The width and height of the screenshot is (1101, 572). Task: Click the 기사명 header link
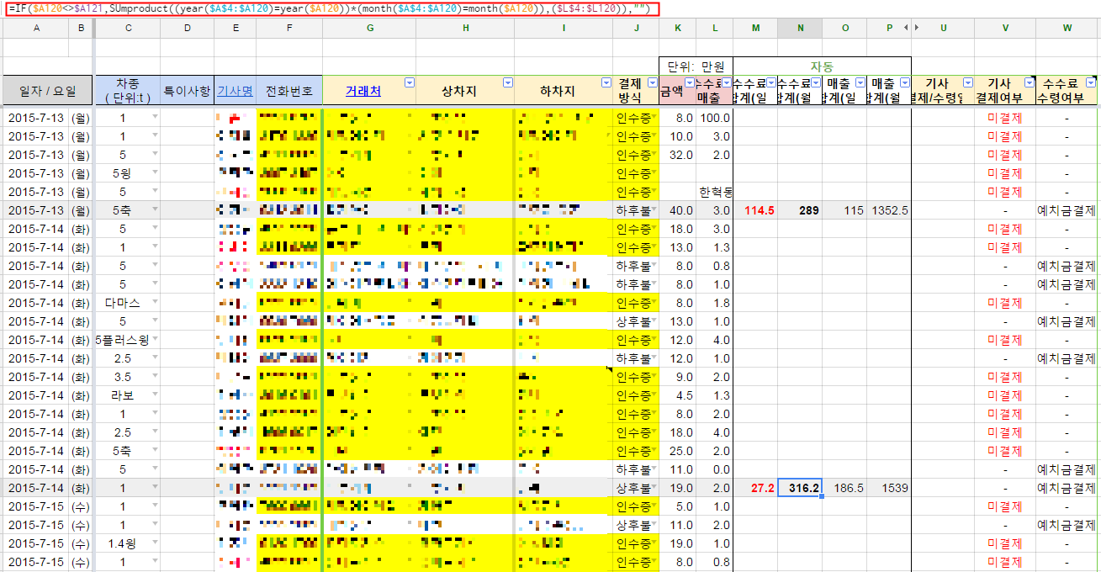click(x=235, y=91)
